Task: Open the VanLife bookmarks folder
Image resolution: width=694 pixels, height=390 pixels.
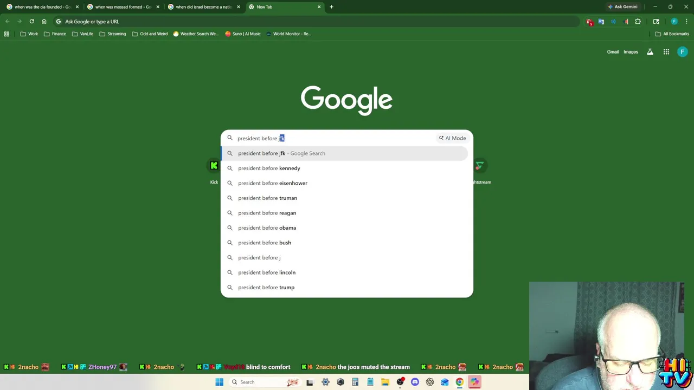Action: pyautogui.click(x=82, y=34)
